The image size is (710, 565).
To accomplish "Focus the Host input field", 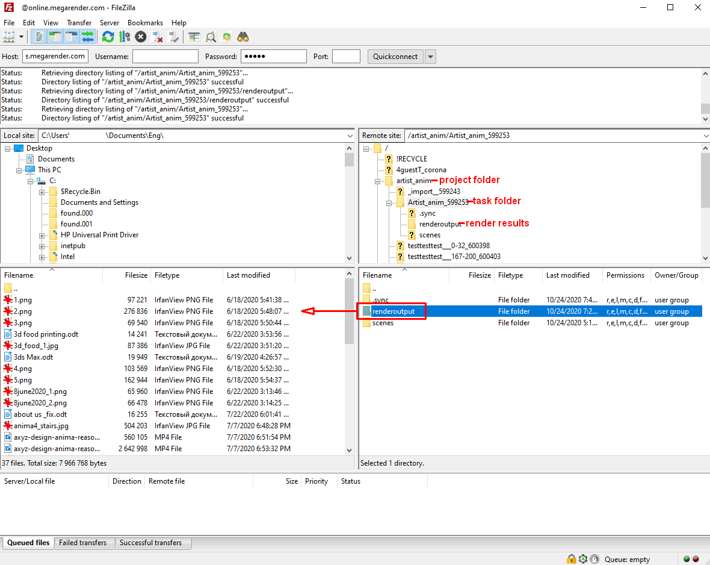I will click(x=55, y=56).
